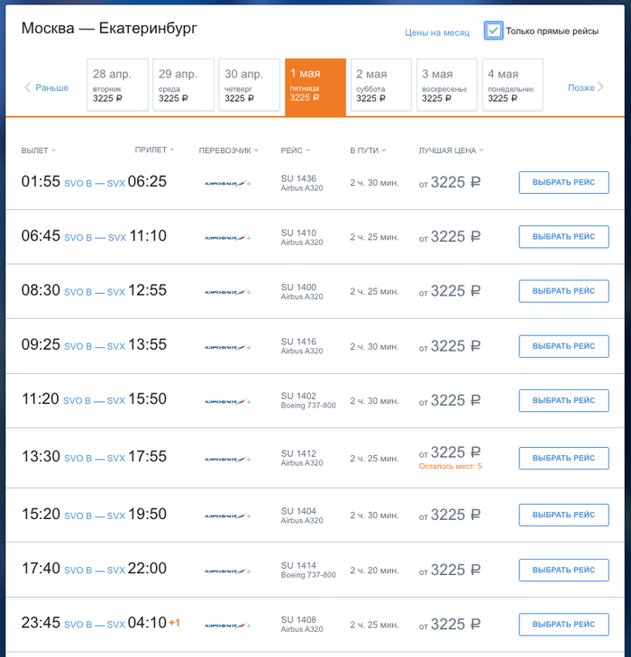Sort by Лучшая цена column

tap(451, 151)
